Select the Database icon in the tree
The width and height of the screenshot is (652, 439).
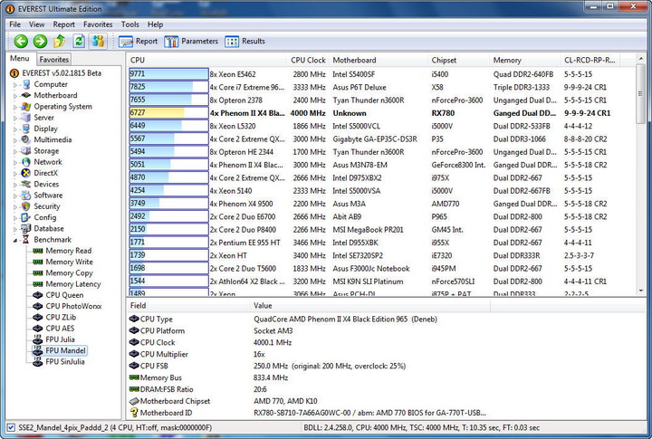tap(26, 228)
